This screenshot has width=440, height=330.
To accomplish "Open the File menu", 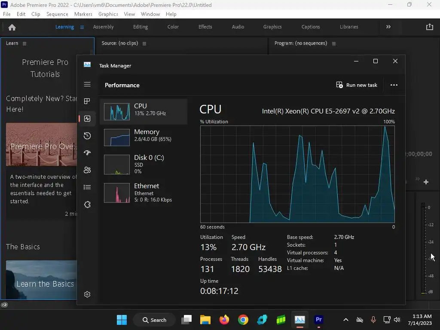I will (7, 14).
